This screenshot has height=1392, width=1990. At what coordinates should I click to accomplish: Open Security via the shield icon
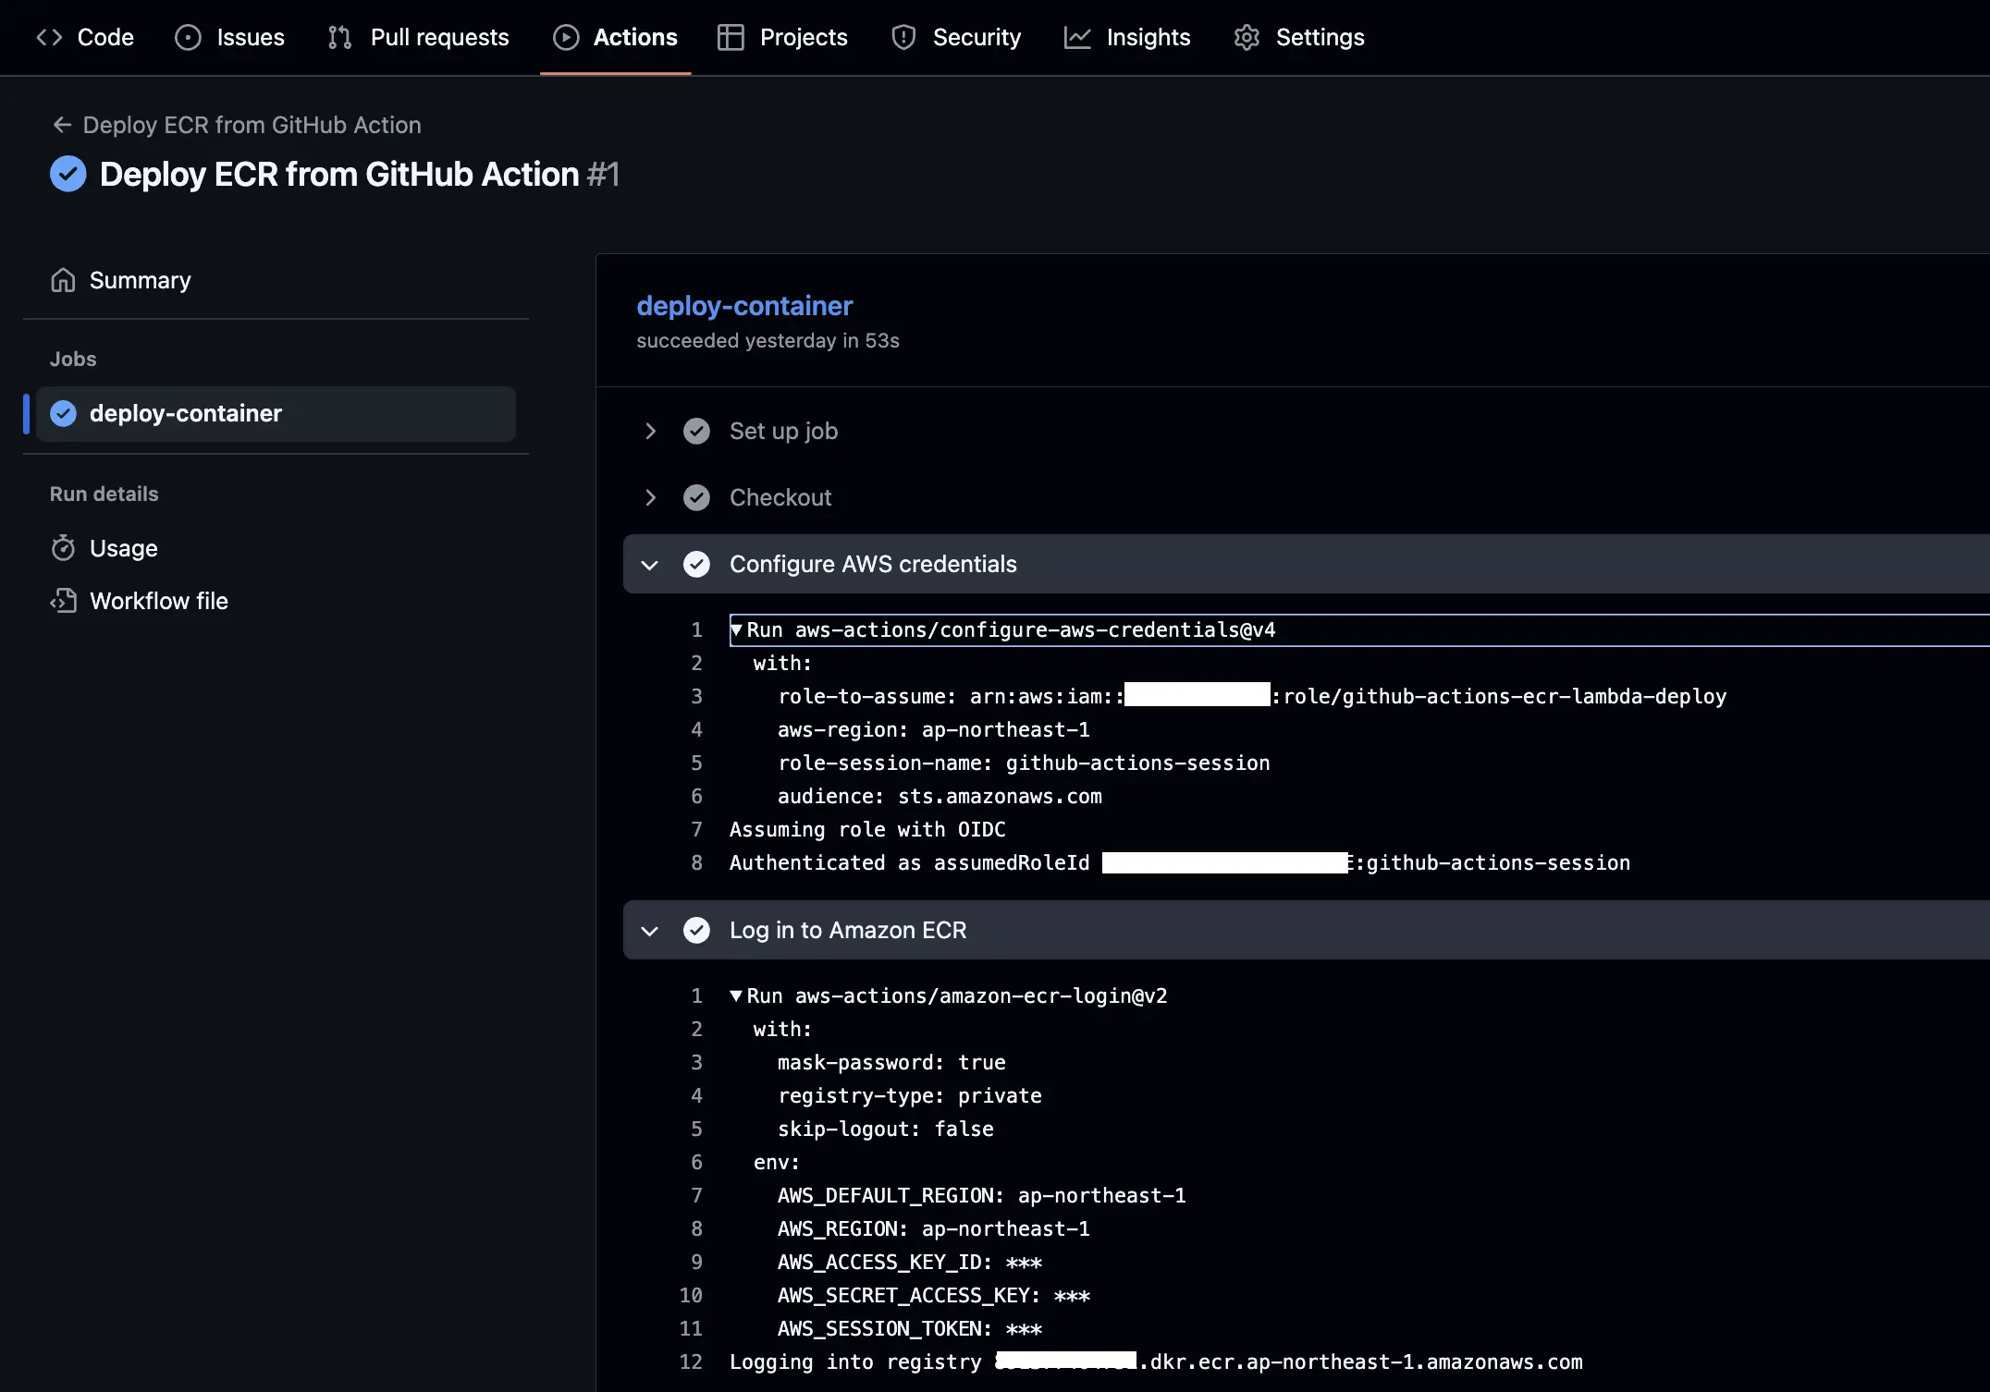click(903, 37)
